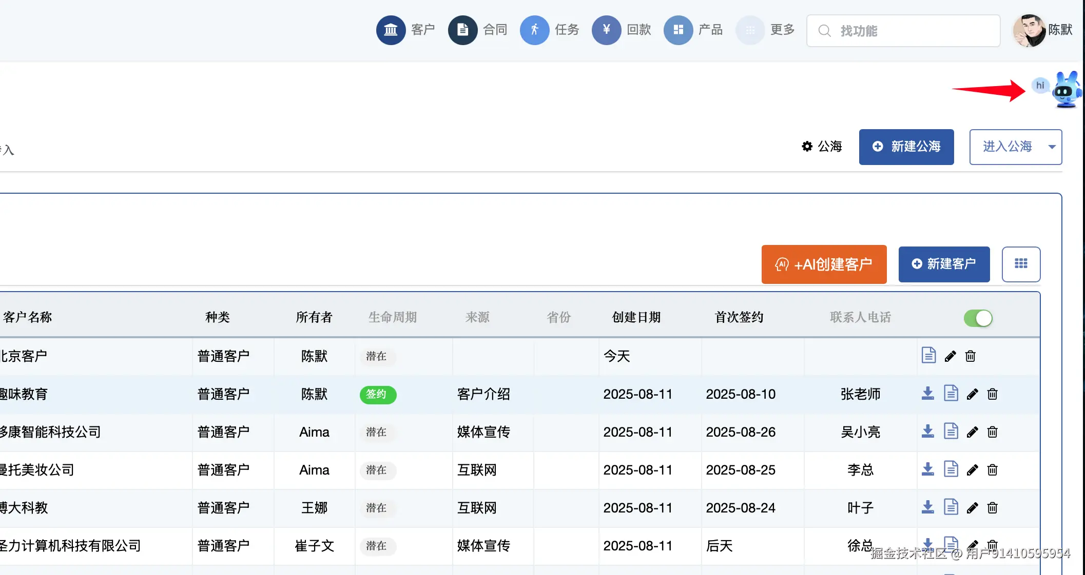Open 回款 yen payment icon
This screenshot has width=1085, height=575.
606,30
